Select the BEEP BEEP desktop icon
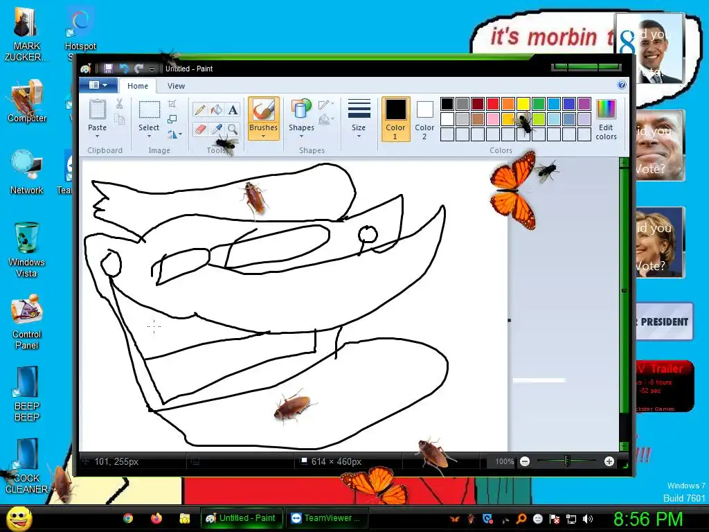This screenshot has height=532, width=709. tap(27, 394)
